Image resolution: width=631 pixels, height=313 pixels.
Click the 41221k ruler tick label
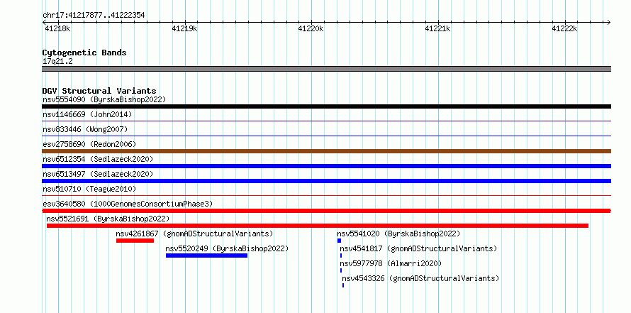tap(437, 28)
